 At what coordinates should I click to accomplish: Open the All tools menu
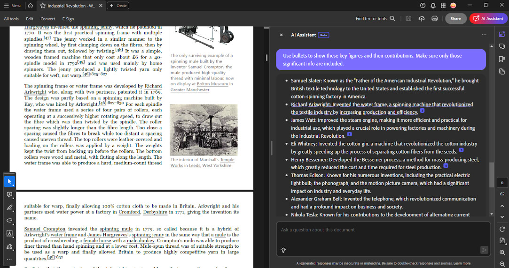(11, 19)
